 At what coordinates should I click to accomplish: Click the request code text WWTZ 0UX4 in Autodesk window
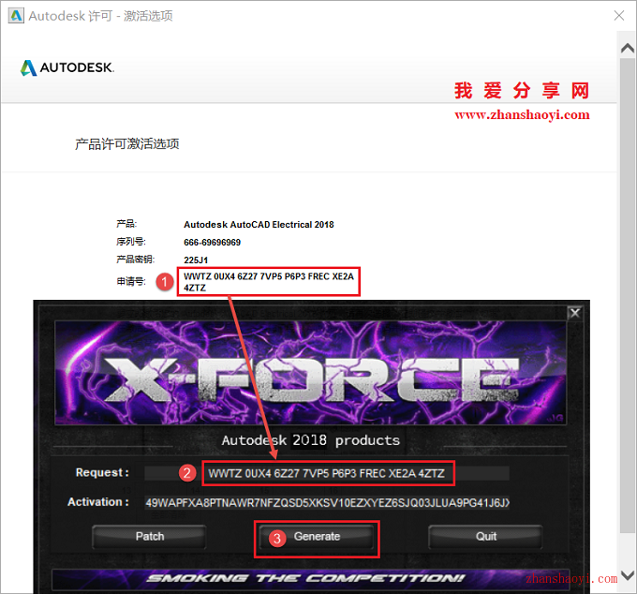[269, 282]
